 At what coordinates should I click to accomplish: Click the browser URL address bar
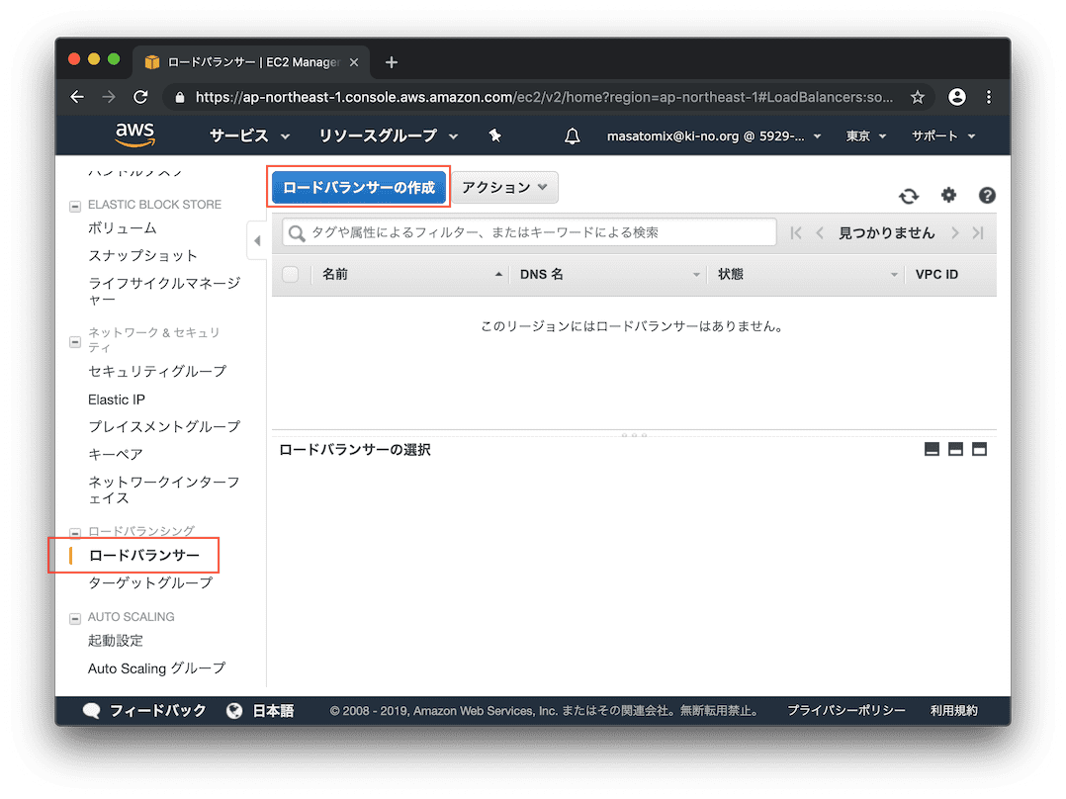tap(544, 97)
